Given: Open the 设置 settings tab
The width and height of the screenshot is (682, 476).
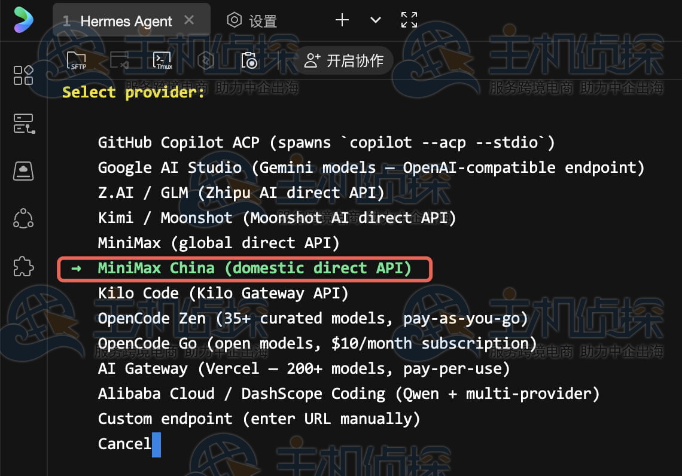Looking at the screenshot, I should (252, 21).
